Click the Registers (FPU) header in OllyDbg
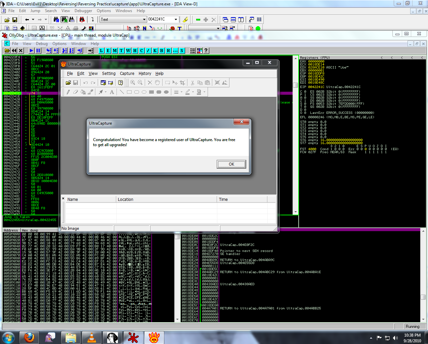Viewport: 428px width, 344px height. click(315, 58)
